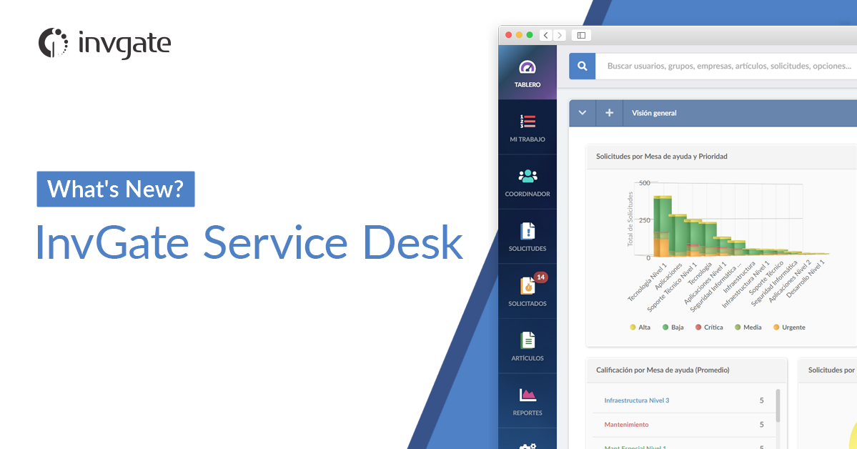Toggle the Alta legend series
This screenshot has width=857, height=449.
(640, 327)
